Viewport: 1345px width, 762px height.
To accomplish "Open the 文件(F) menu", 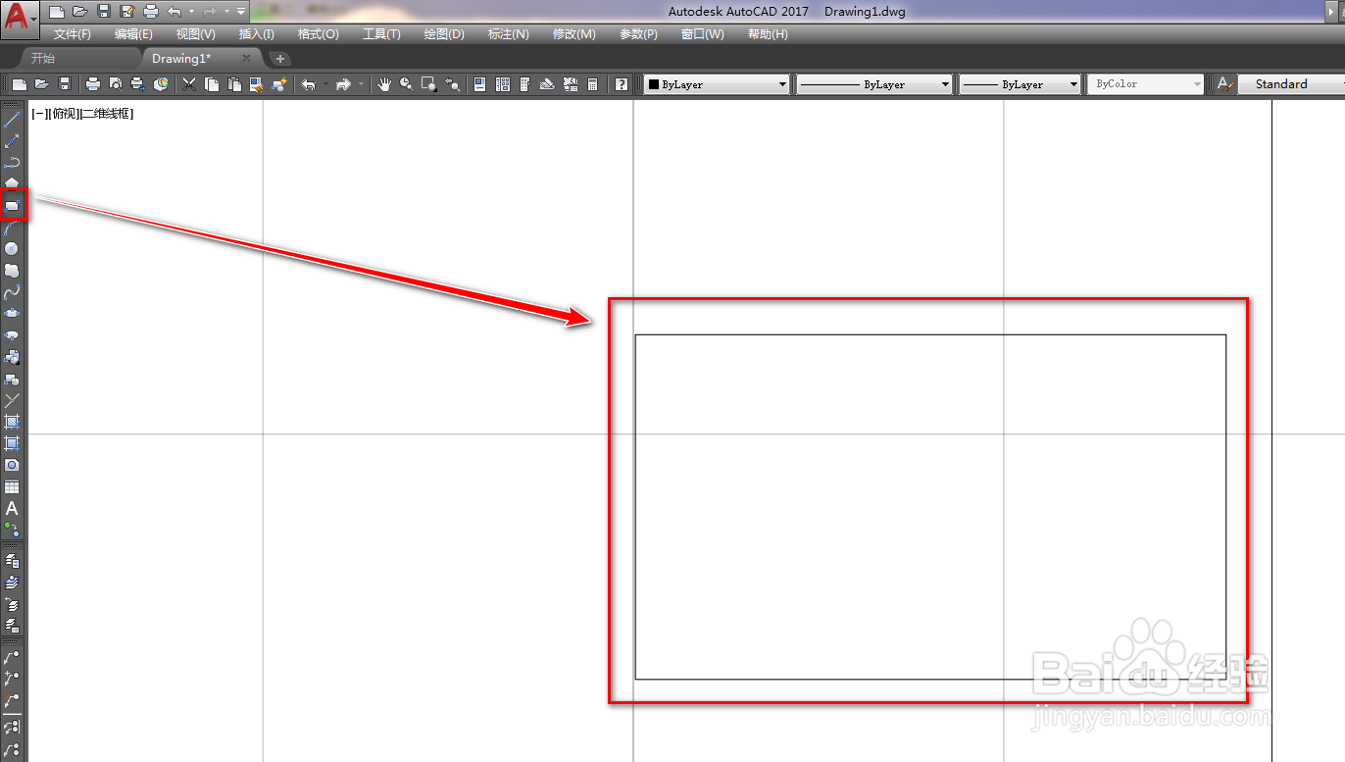I will click(x=73, y=34).
